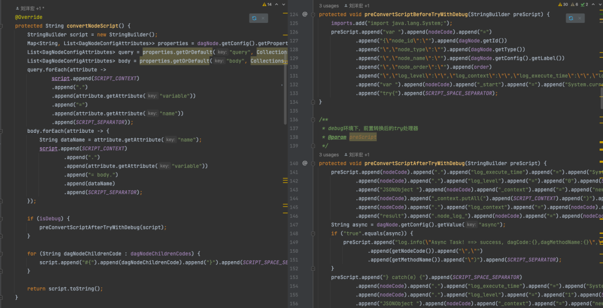Screen dimensions: 603x308
Task: Click the @Override annotation in left editor
Action: (28, 17)
